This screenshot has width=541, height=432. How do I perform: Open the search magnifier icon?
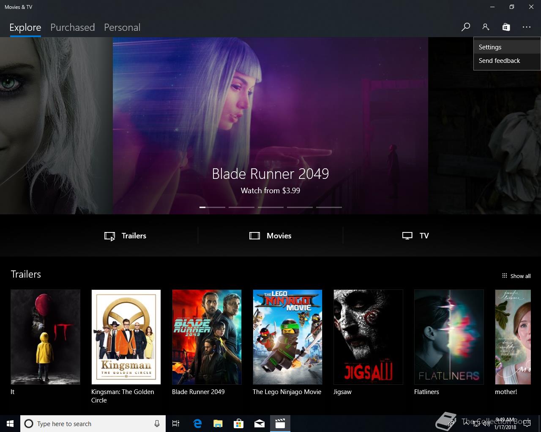(x=465, y=27)
